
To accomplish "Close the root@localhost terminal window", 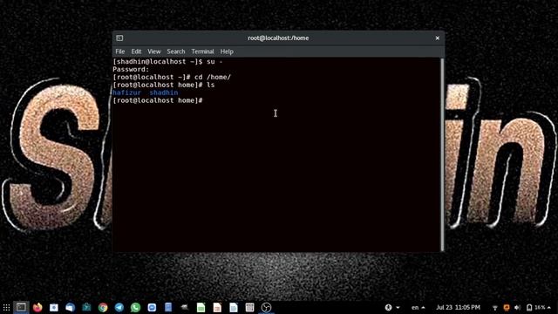I will pyautogui.click(x=438, y=38).
